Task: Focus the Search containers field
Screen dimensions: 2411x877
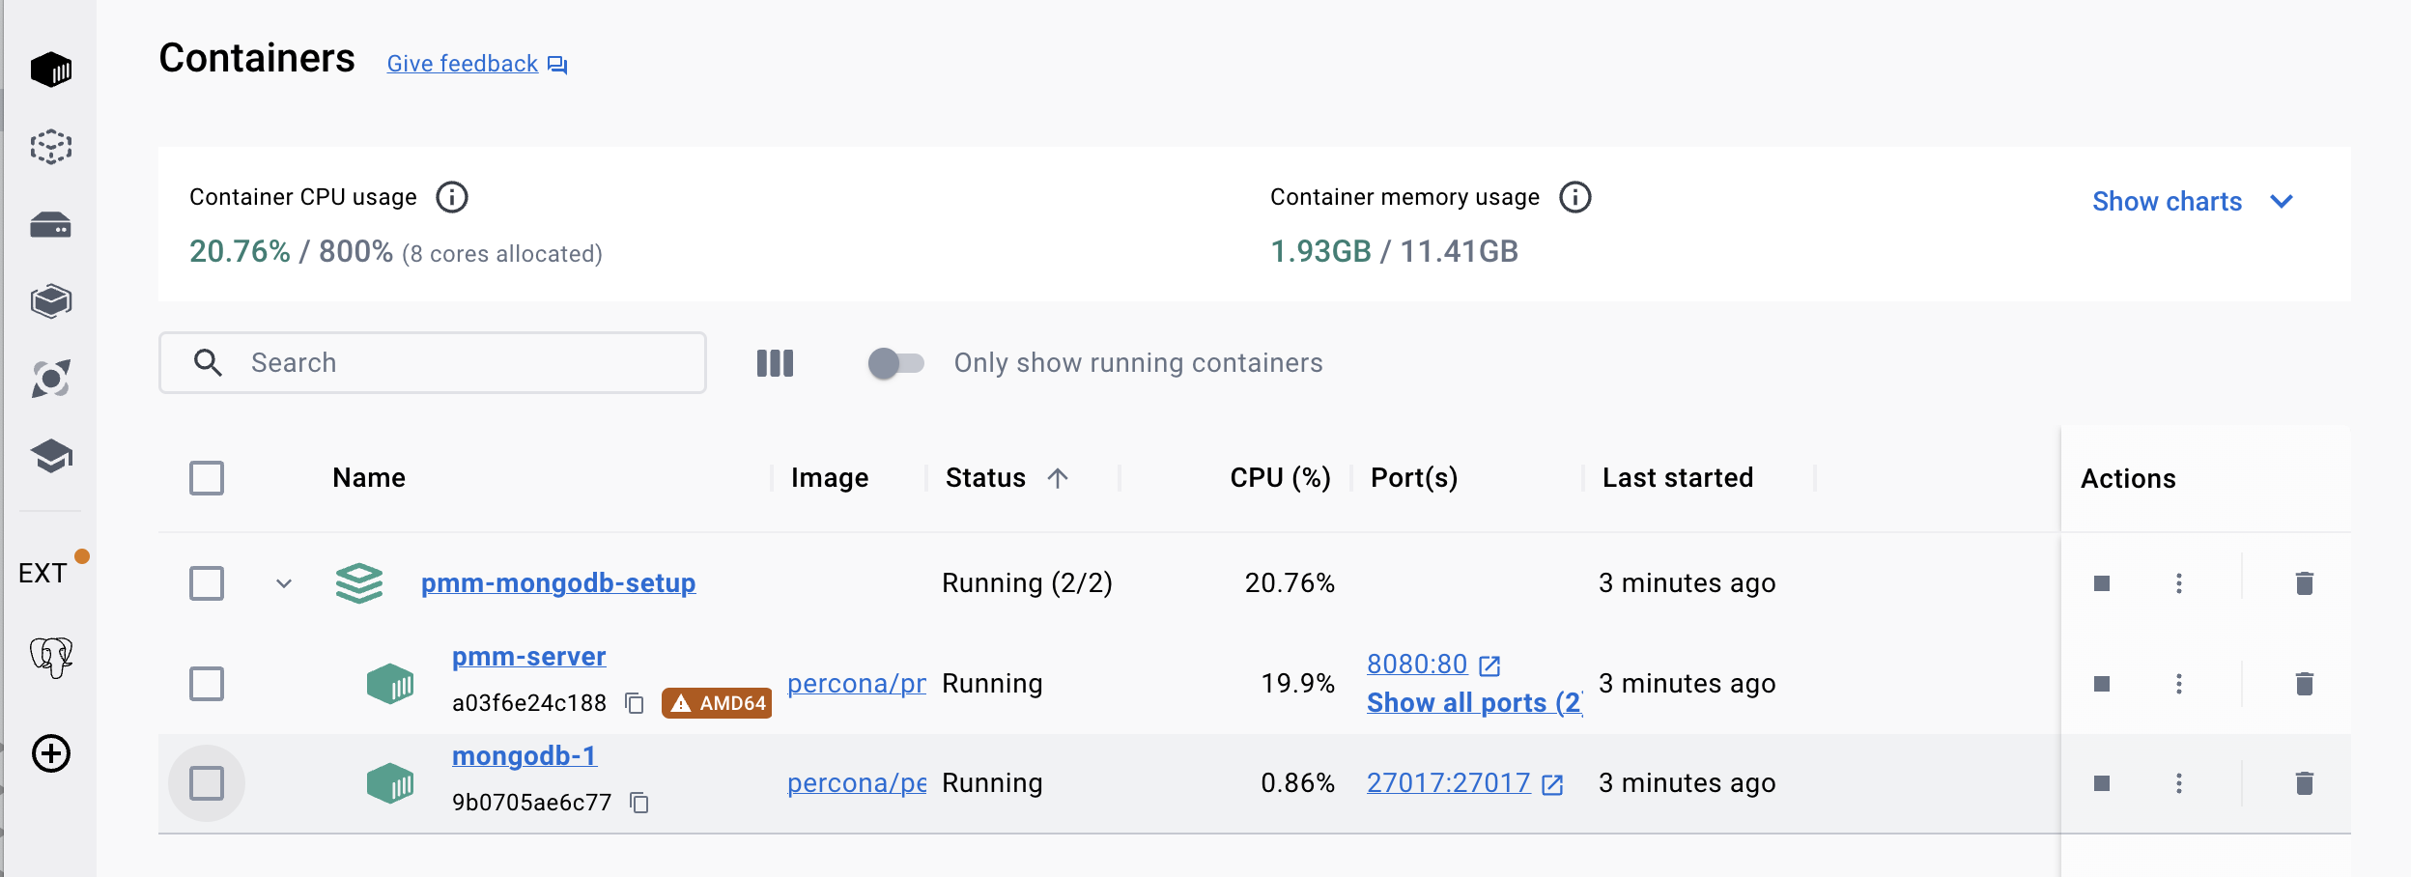Action: [433, 363]
